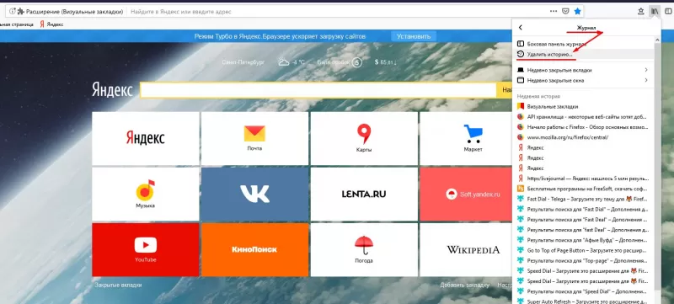The image size is (674, 304).
Task: Open the Library toolbar icon
Action: pos(655,12)
